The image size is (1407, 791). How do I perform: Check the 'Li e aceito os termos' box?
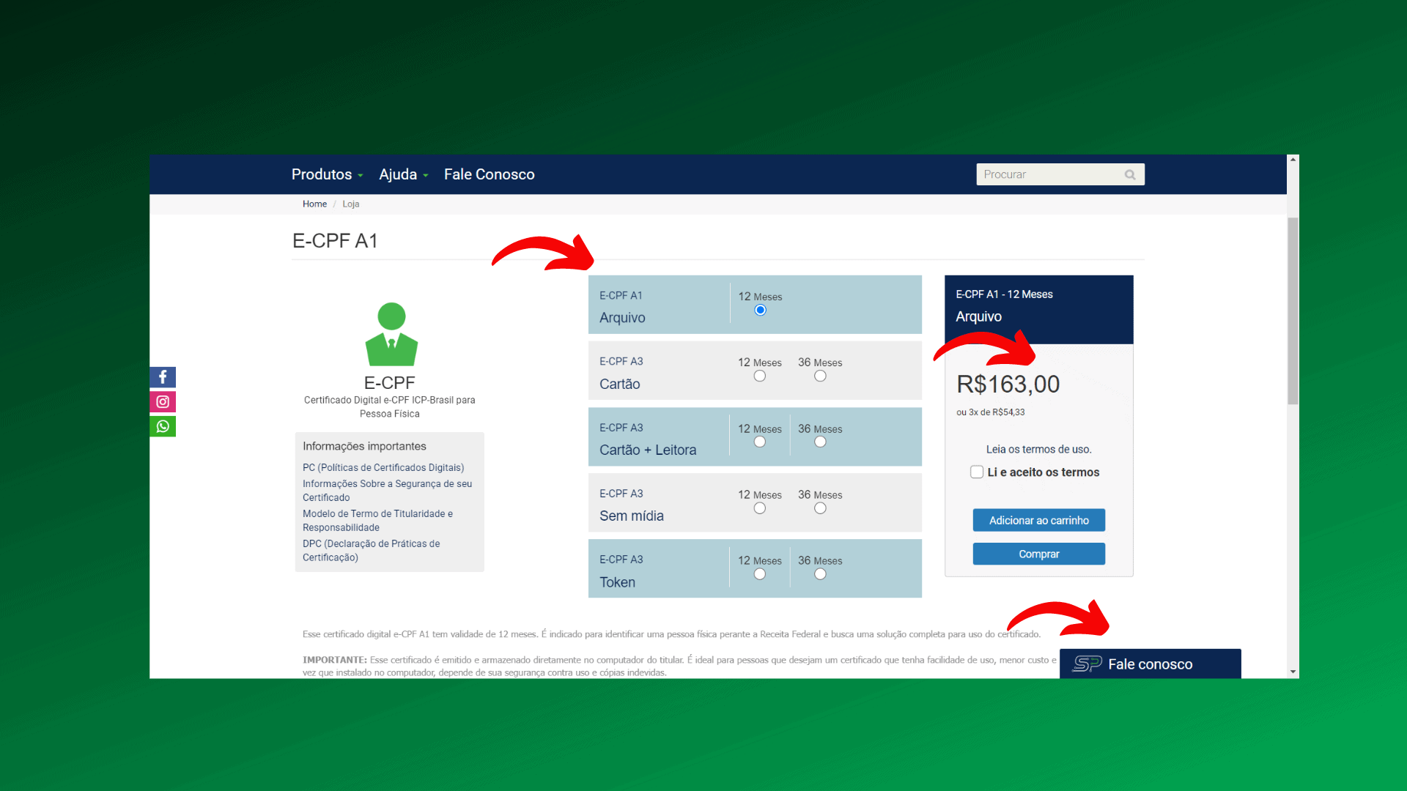977,472
